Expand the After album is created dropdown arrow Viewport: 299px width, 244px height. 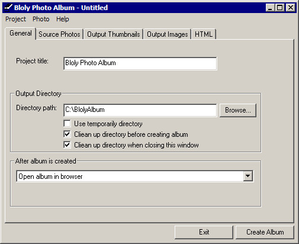tap(247, 176)
